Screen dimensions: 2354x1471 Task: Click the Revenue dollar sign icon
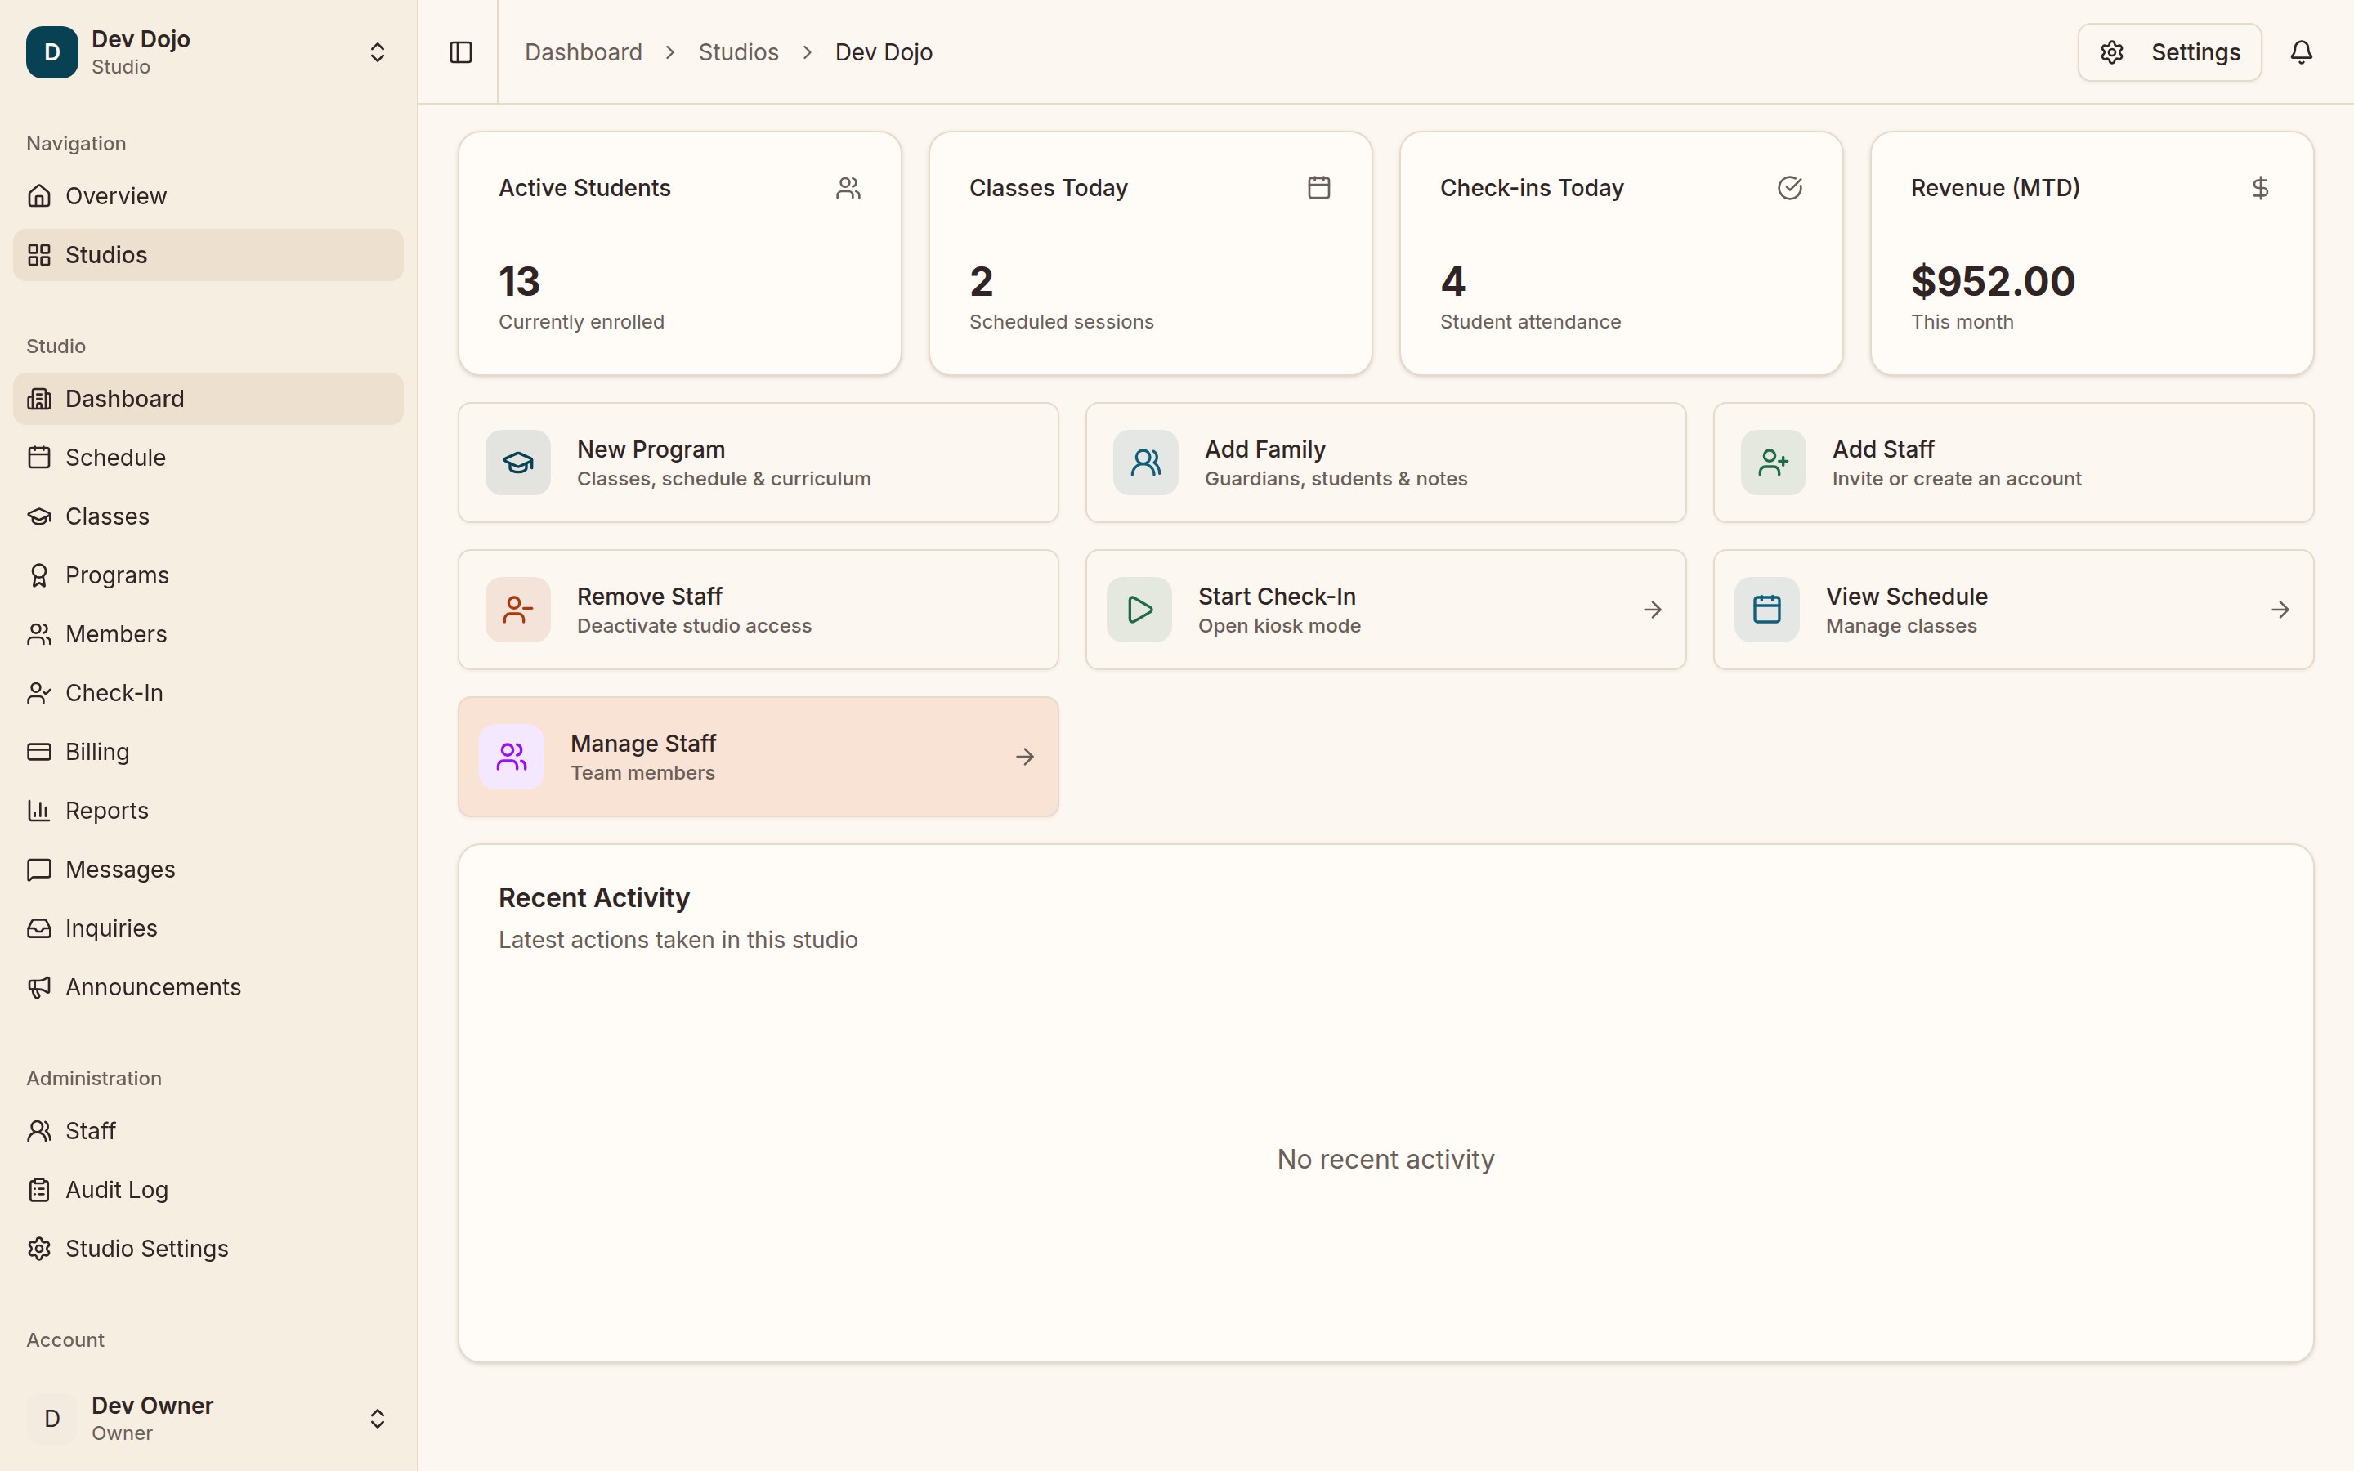click(x=2261, y=188)
